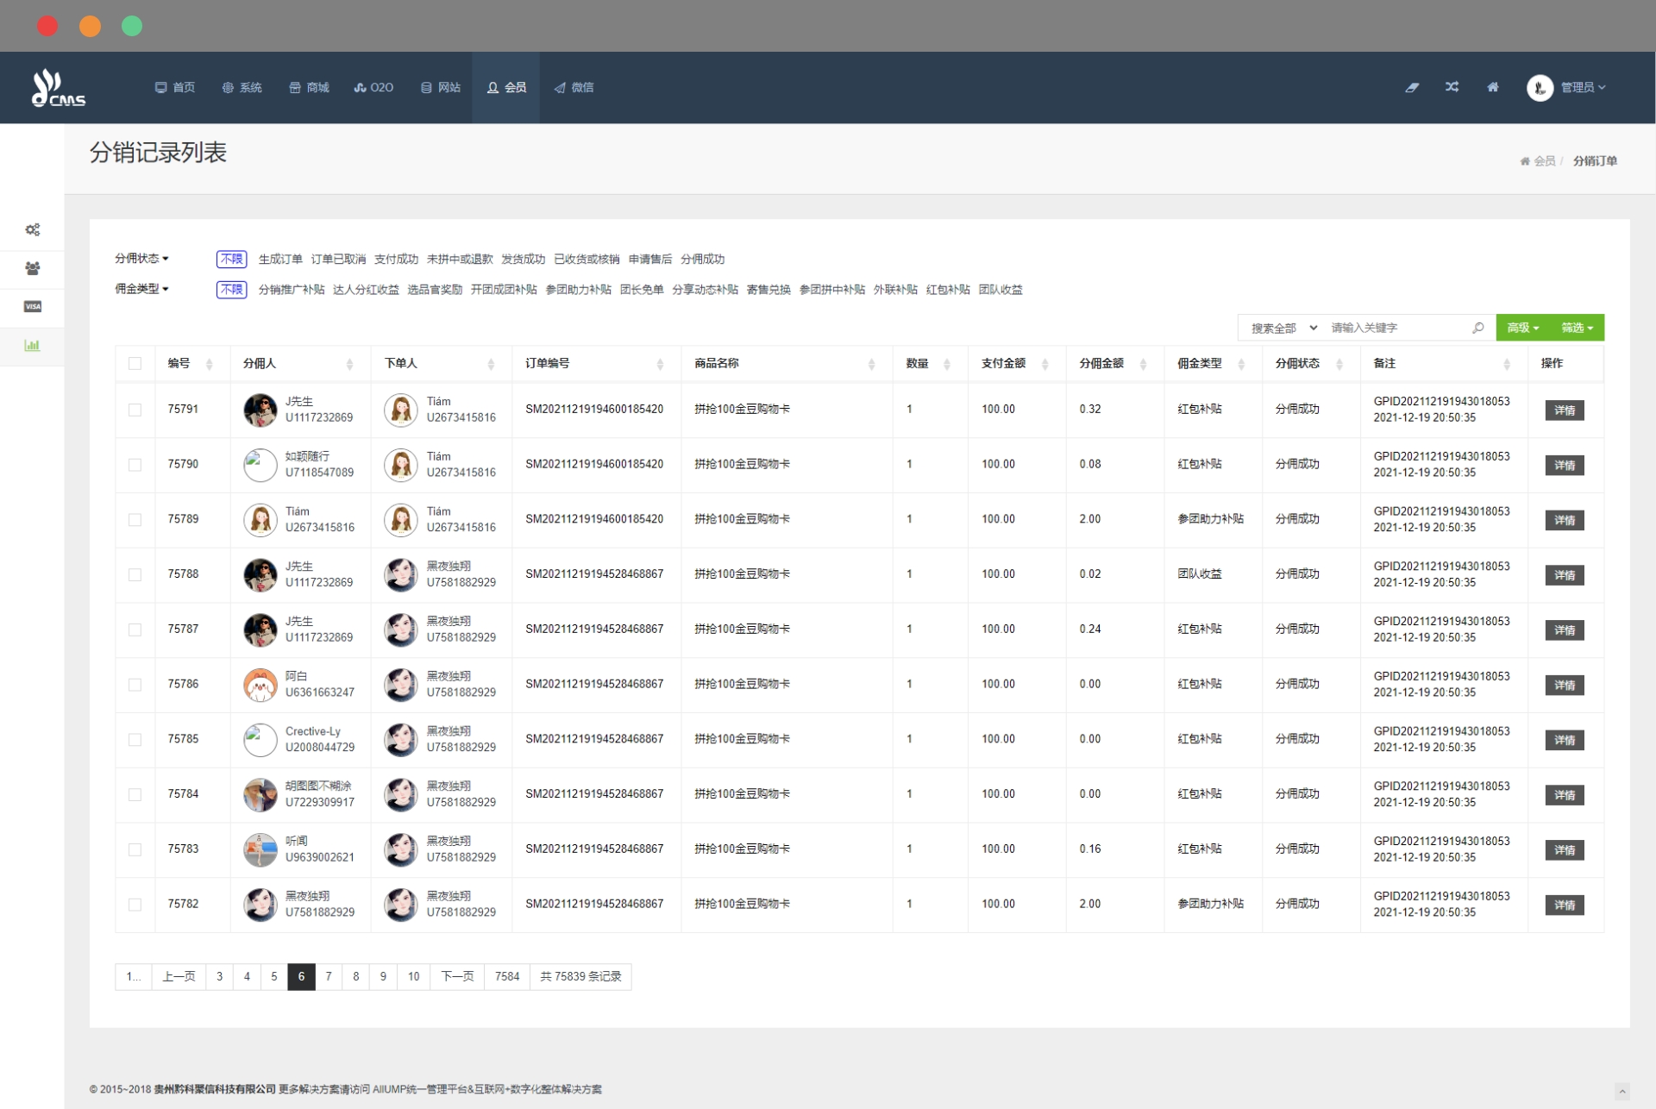The height and width of the screenshot is (1109, 1656).
Task: Open 详情 for record 75789
Action: (1564, 520)
